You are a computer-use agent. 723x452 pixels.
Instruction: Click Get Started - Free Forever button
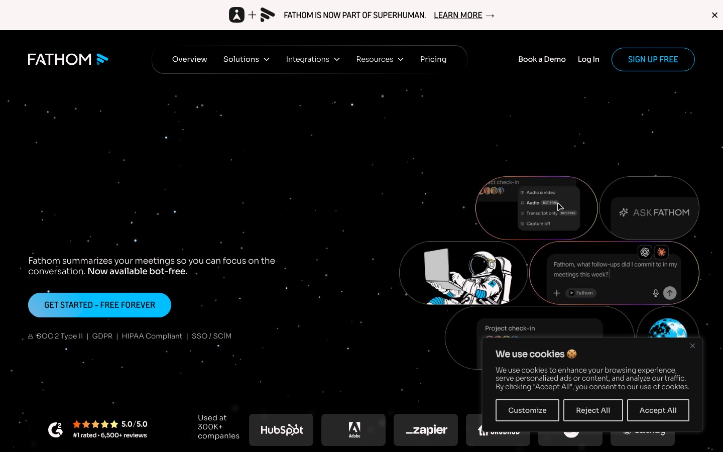[99, 305]
